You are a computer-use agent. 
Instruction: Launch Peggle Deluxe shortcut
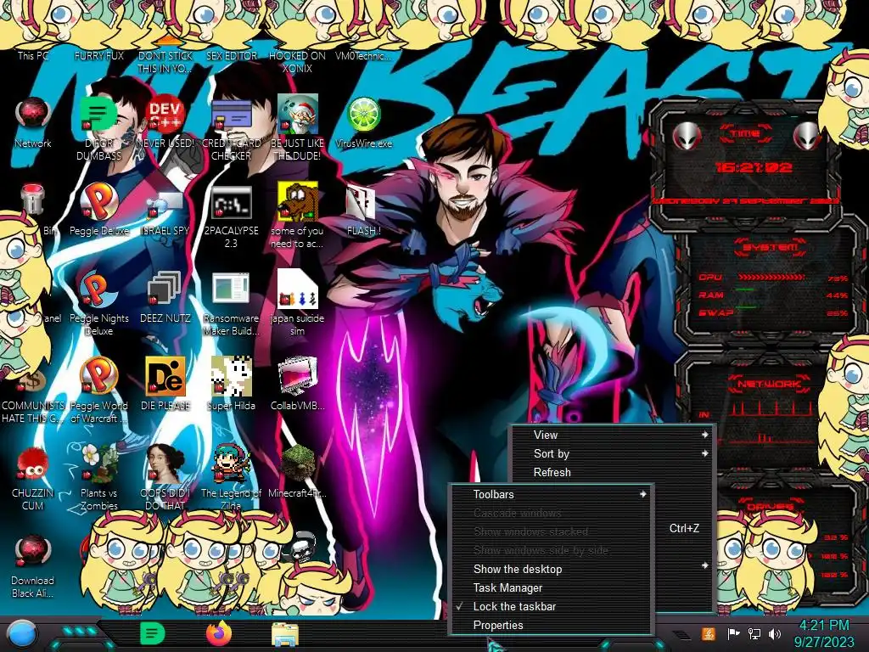click(98, 202)
